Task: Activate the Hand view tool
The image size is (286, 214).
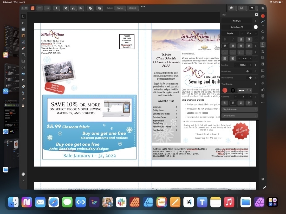Action: 23,106
